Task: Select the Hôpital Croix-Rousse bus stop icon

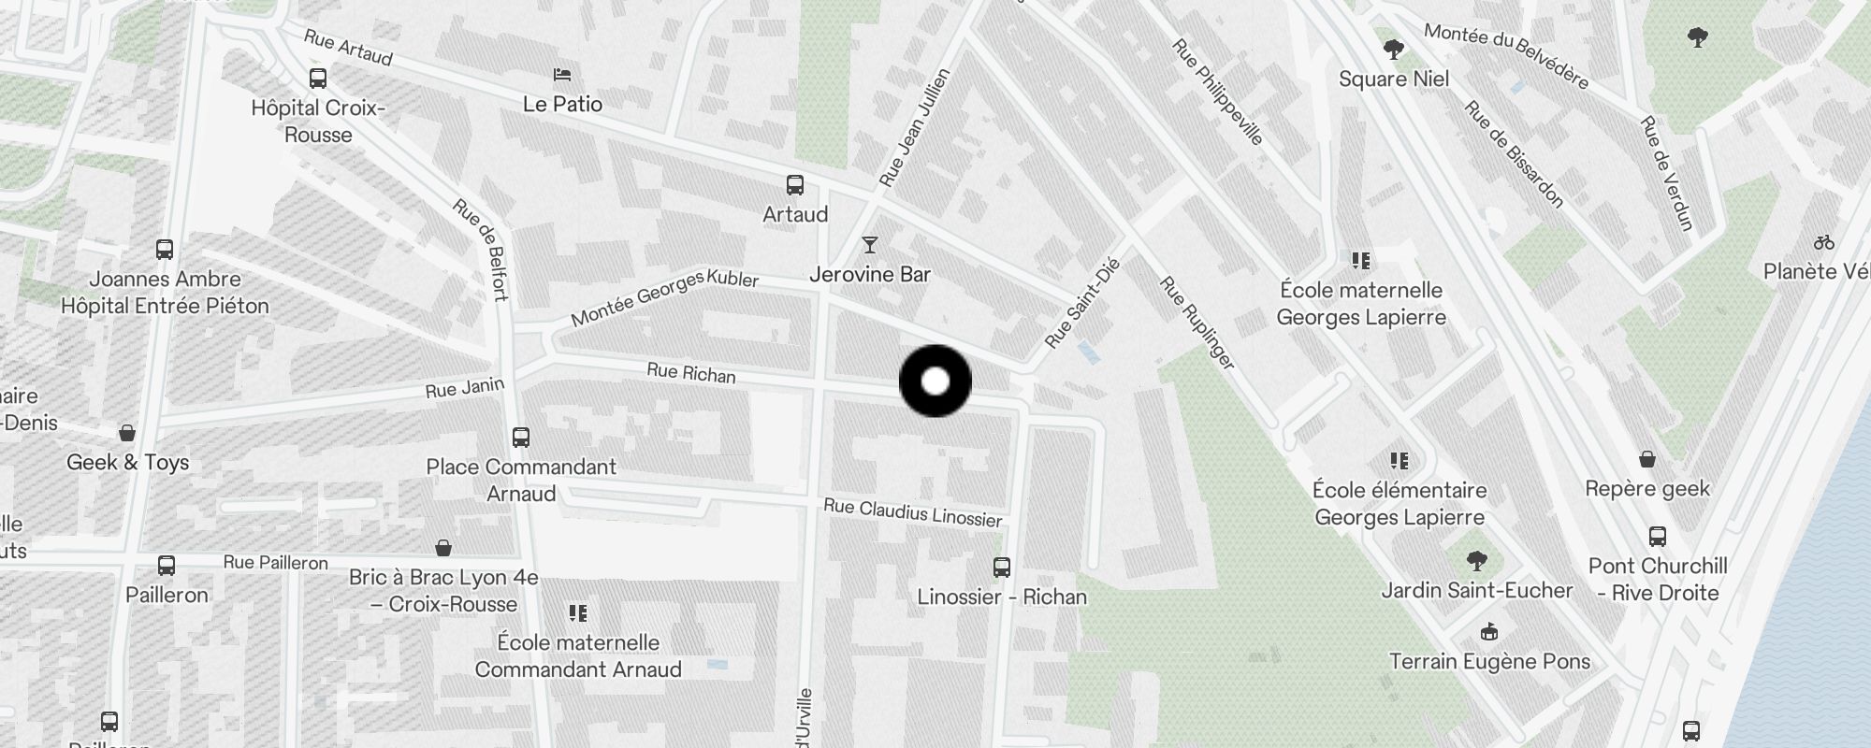Action: 318,79
